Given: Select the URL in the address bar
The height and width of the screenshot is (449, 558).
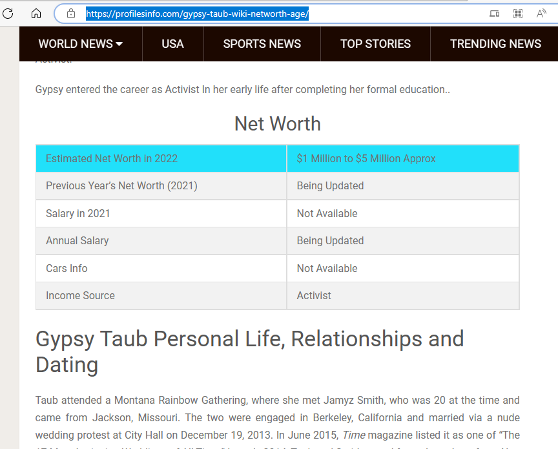Looking at the screenshot, I should point(197,14).
